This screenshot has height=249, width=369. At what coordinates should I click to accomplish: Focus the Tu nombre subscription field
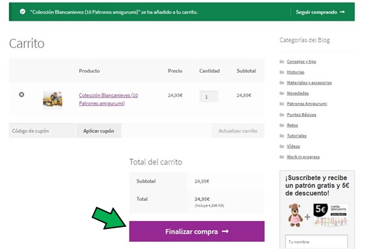pos(316,241)
